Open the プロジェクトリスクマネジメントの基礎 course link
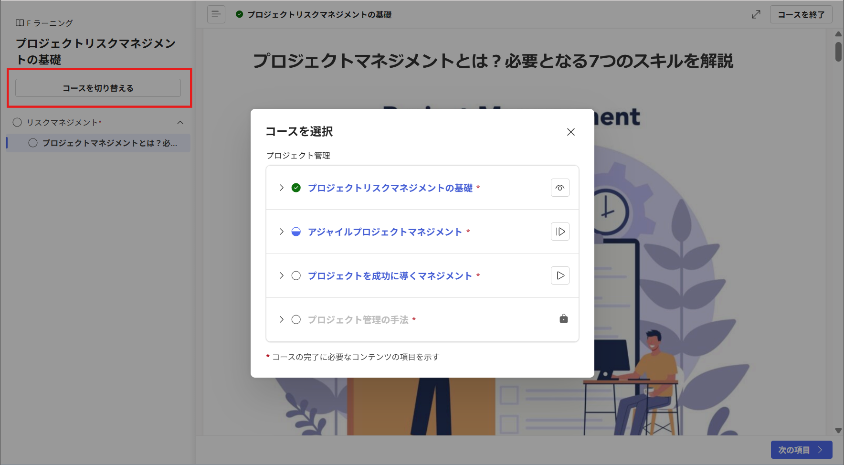The height and width of the screenshot is (465, 844). [390, 188]
